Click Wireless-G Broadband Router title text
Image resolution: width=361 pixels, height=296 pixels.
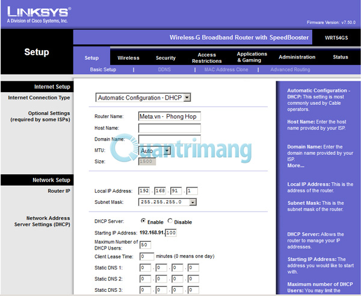pyautogui.click(x=239, y=37)
